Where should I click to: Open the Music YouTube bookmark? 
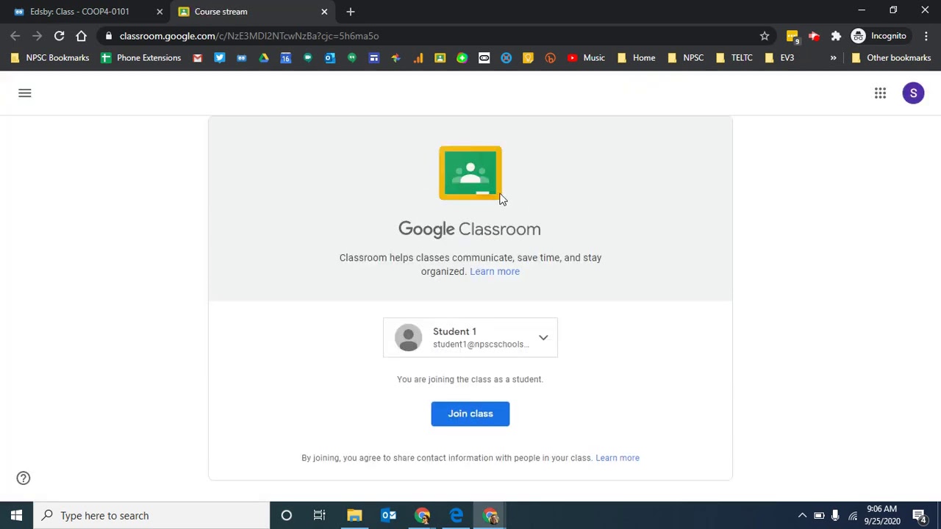click(x=586, y=57)
